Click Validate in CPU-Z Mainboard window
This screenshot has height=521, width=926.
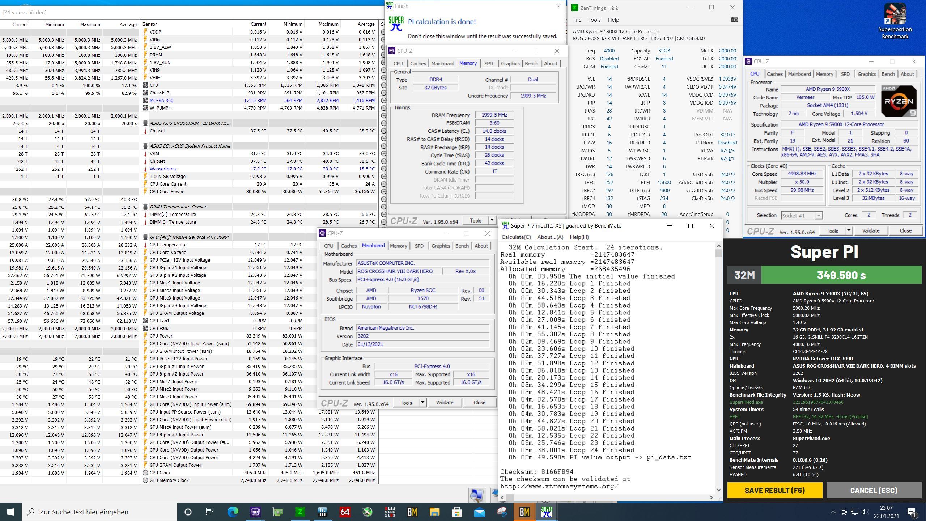[x=445, y=402]
